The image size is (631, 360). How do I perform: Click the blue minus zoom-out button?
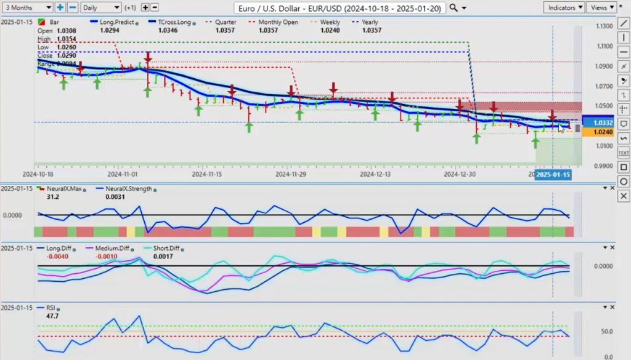click(73, 7)
